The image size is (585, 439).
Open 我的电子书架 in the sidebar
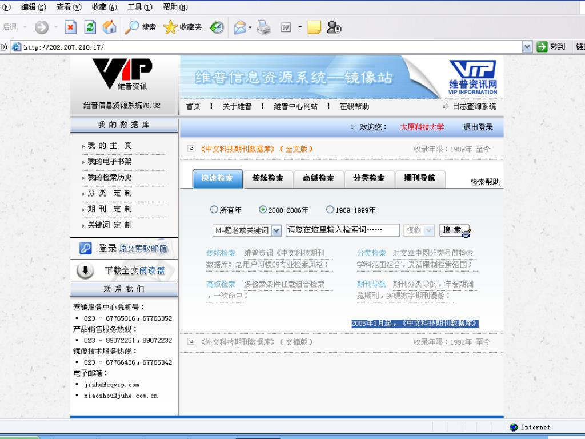pyautogui.click(x=109, y=161)
